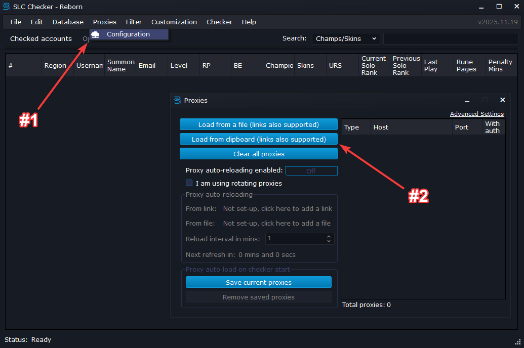Open the Proxies menu

click(x=105, y=22)
